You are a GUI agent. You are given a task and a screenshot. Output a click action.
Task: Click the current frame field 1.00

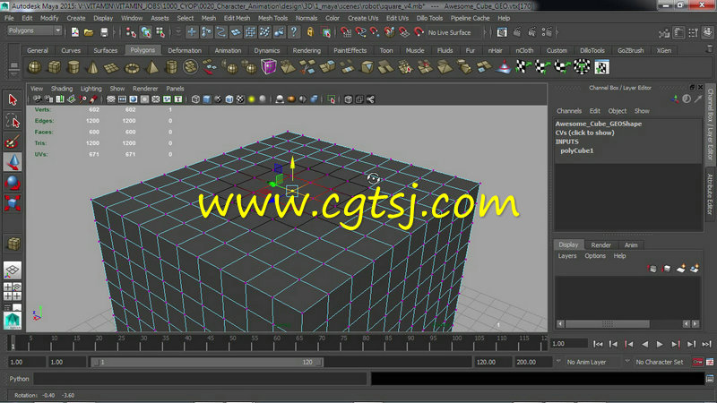(569, 344)
